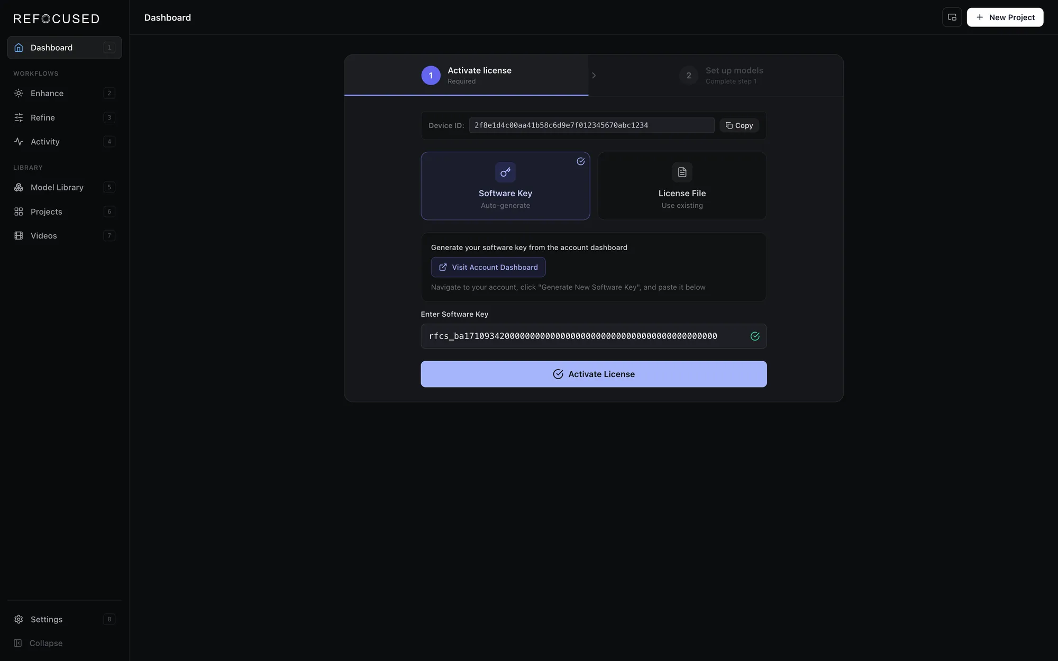Click the selected checkmark on the Software Key card

pyautogui.click(x=580, y=161)
